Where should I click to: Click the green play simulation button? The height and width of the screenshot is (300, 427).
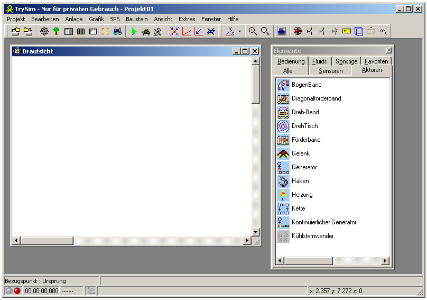click(x=134, y=32)
